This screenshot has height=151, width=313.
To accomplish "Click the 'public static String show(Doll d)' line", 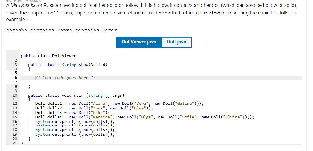I will tap(68, 65).
